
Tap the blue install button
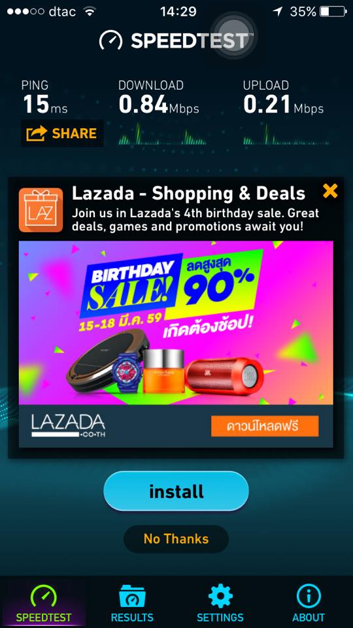tap(176, 491)
